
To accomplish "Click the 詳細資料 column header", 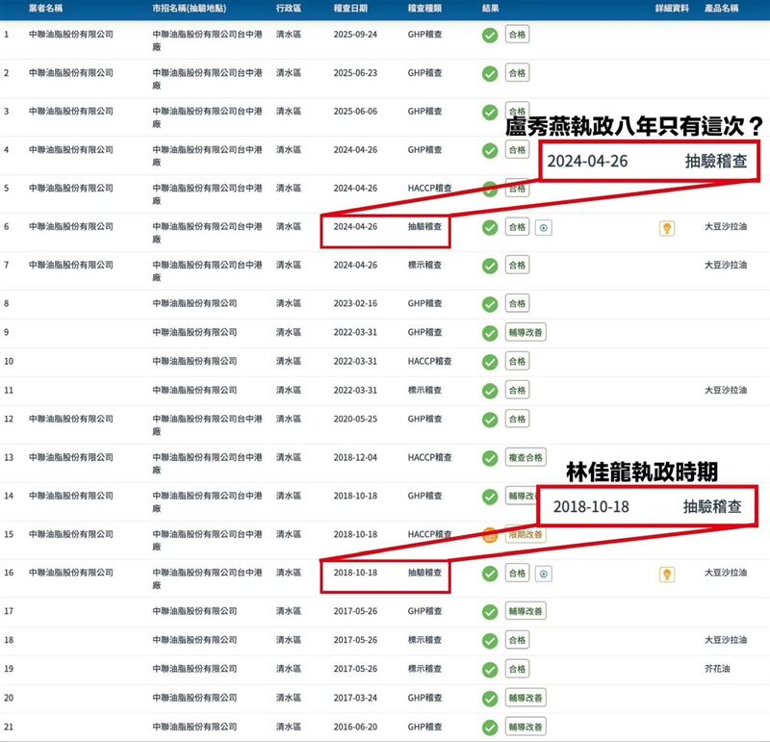I will tap(672, 8).
